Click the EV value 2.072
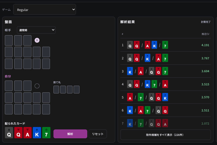 pyautogui.click(x=205, y=124)
